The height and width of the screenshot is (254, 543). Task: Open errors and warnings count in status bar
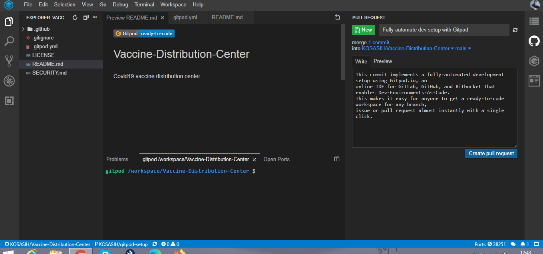tap(170, 244)
